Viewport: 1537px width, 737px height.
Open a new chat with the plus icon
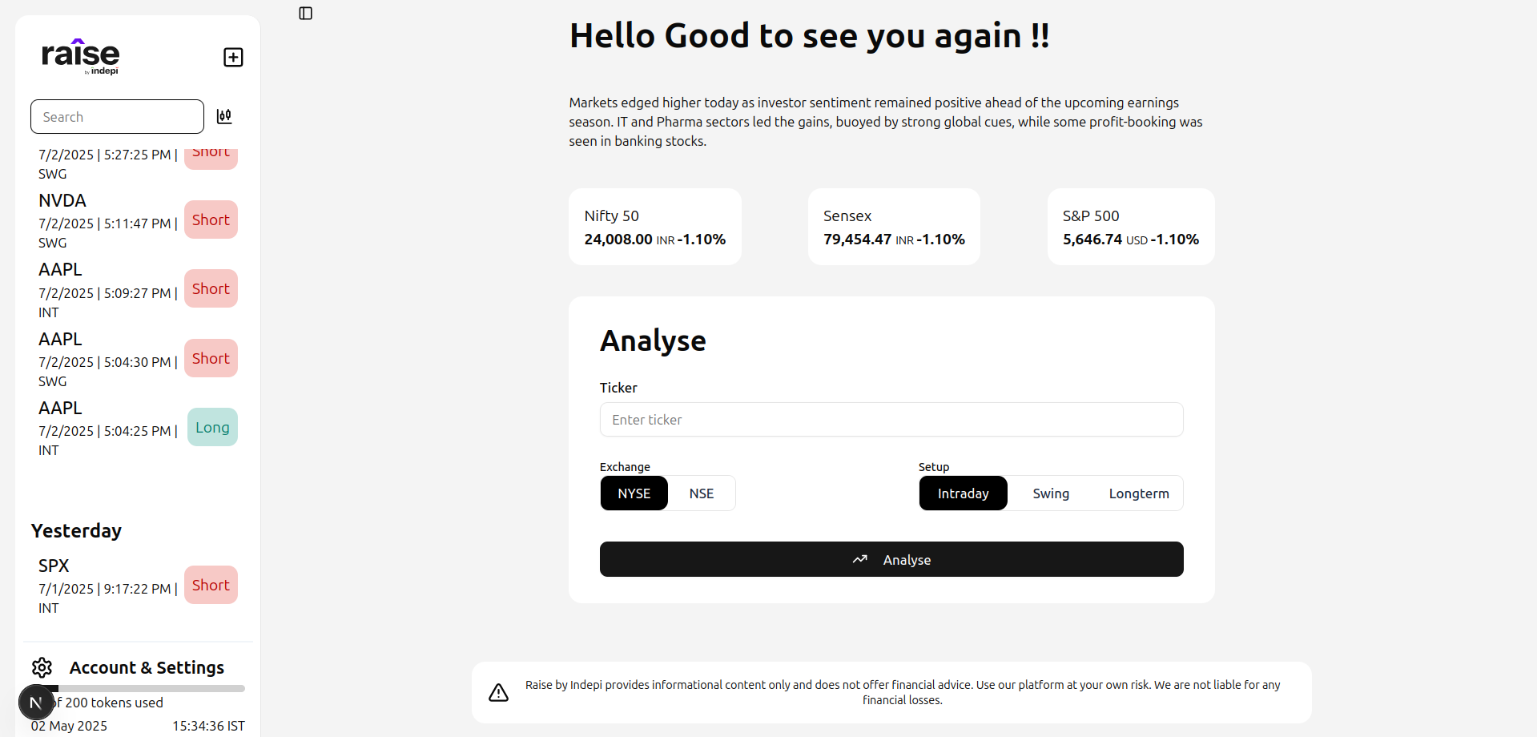pos(232,57)
